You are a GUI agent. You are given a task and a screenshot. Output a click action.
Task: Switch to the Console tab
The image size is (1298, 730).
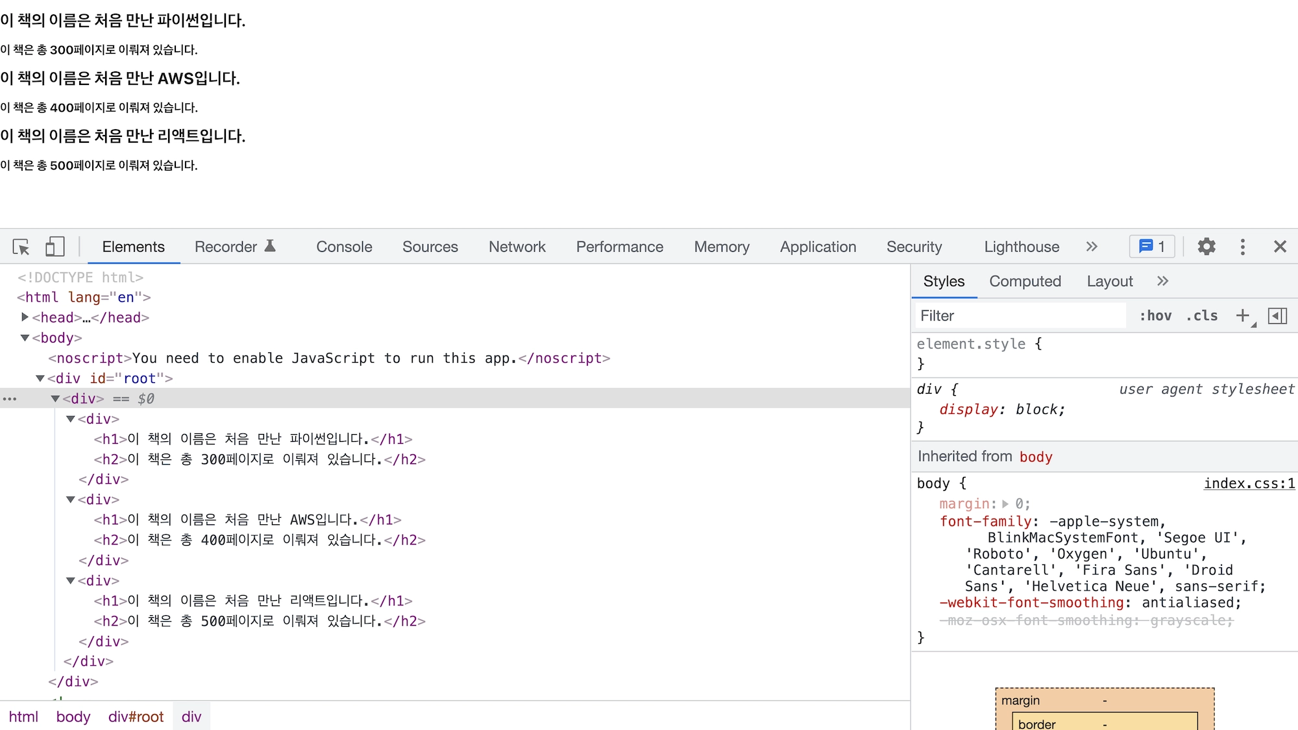point(344,247)
